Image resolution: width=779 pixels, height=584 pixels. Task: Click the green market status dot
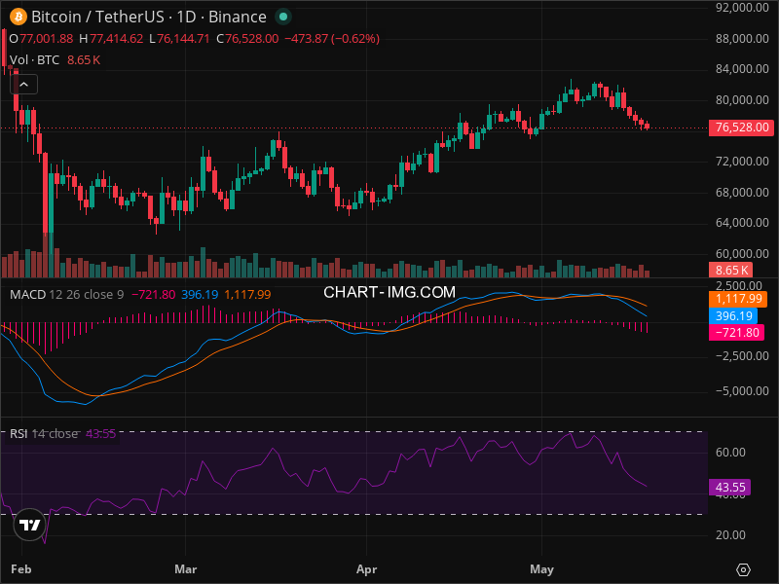(283, 17)
